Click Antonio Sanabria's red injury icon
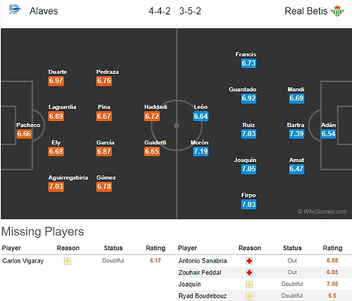Image resolution: width=352 pixels, height=301 pixels. pyautogui.click(x=249, y=261)
